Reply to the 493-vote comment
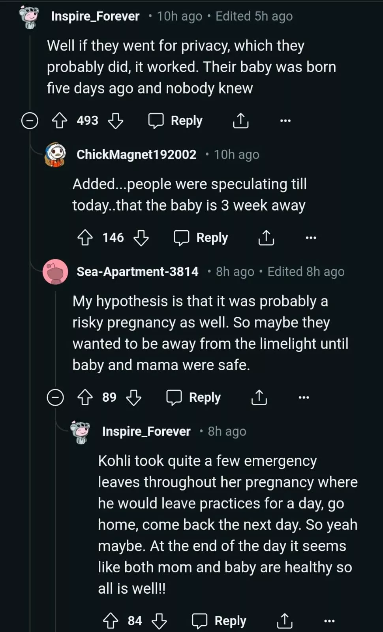The image size is (383, 632). point(175,120)
